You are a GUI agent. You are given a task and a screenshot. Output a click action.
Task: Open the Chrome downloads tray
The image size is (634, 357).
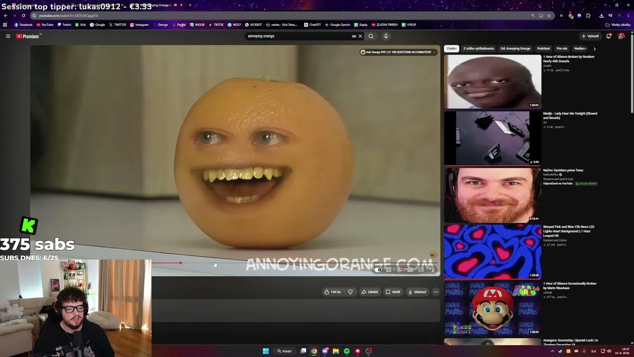601,15
